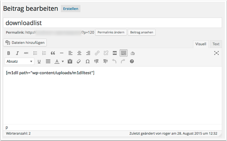Insert a horizontal line
This screenshot has height=141, width=227.
tap(62, 53)
